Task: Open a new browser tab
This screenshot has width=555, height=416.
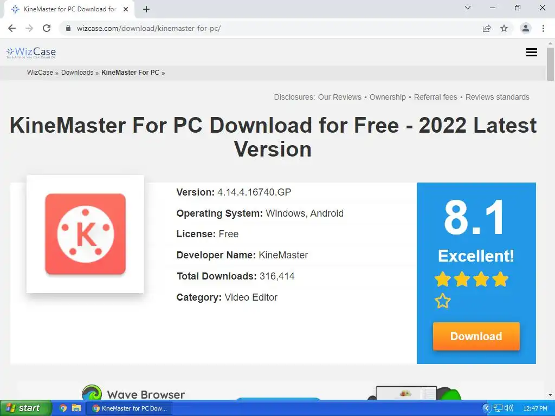Action: [x=146, y=9]
